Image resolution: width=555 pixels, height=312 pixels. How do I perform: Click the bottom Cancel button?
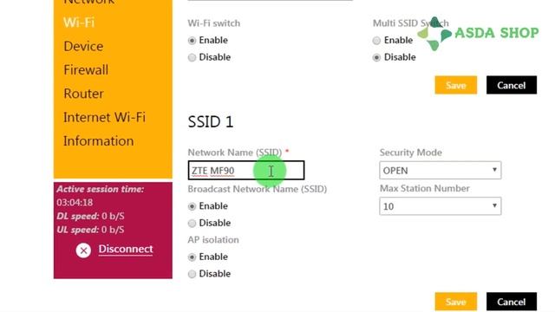pyautogui.click(x=512, y=302)
